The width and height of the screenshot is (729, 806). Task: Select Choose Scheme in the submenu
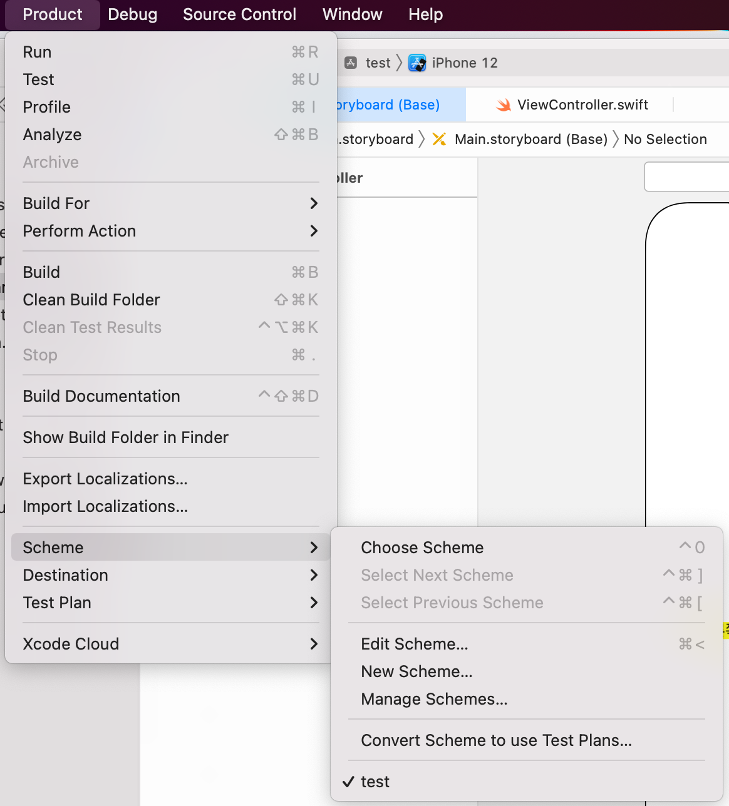[x=526, y=548]
